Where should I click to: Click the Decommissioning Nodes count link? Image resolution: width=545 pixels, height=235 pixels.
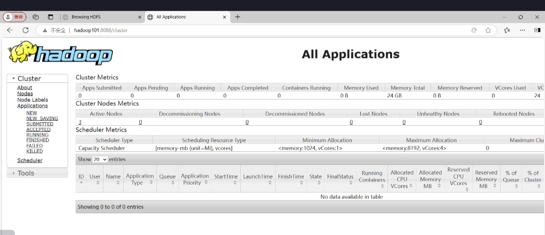(140, 122)
